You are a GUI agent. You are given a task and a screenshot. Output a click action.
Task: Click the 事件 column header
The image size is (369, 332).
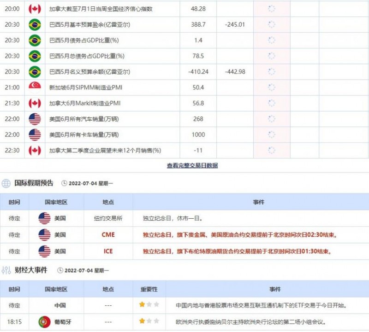click(275, 290)
